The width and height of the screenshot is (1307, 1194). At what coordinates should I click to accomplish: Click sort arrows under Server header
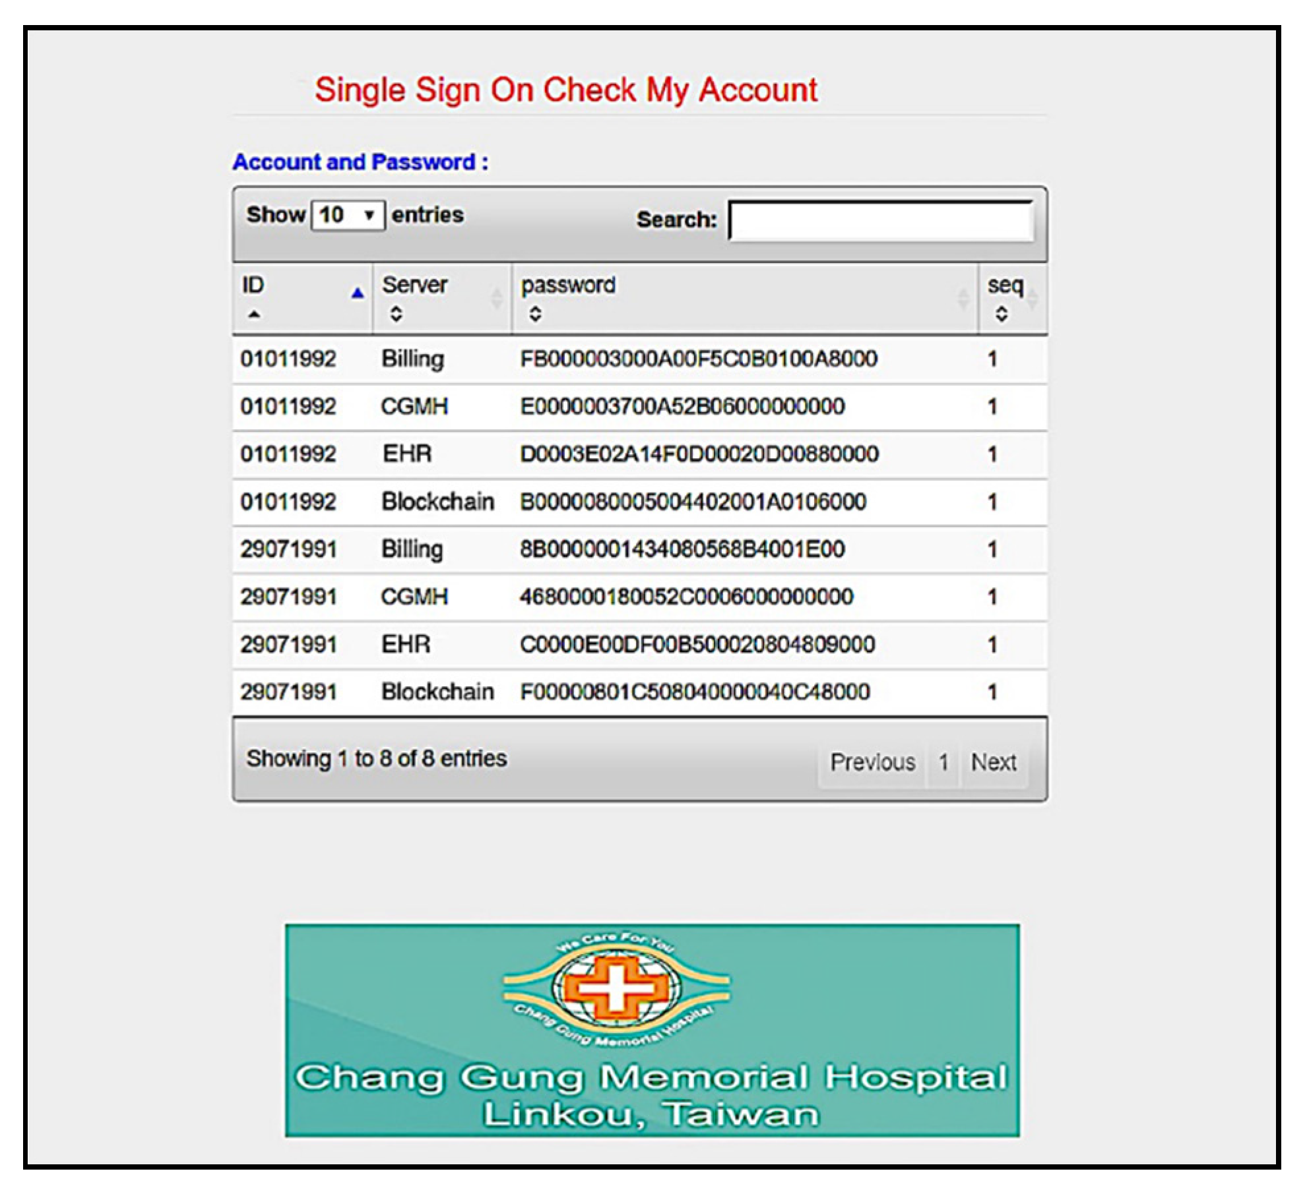(396, 314)
